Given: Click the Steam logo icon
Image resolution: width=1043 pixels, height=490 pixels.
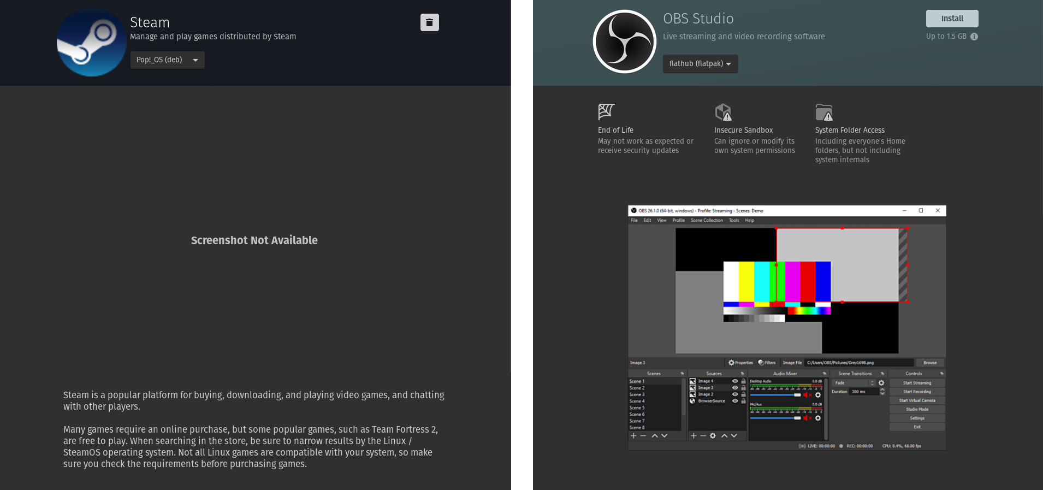Looking at the screenshot, I should pos(92,42).
